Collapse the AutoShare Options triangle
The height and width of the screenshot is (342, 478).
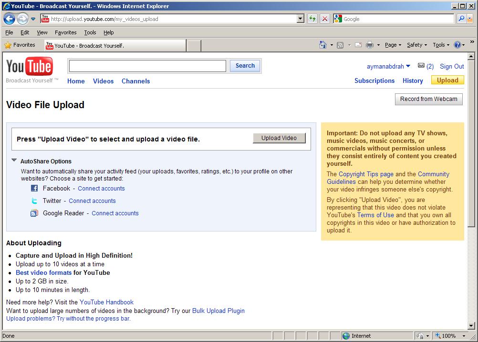tap(14, 160)
